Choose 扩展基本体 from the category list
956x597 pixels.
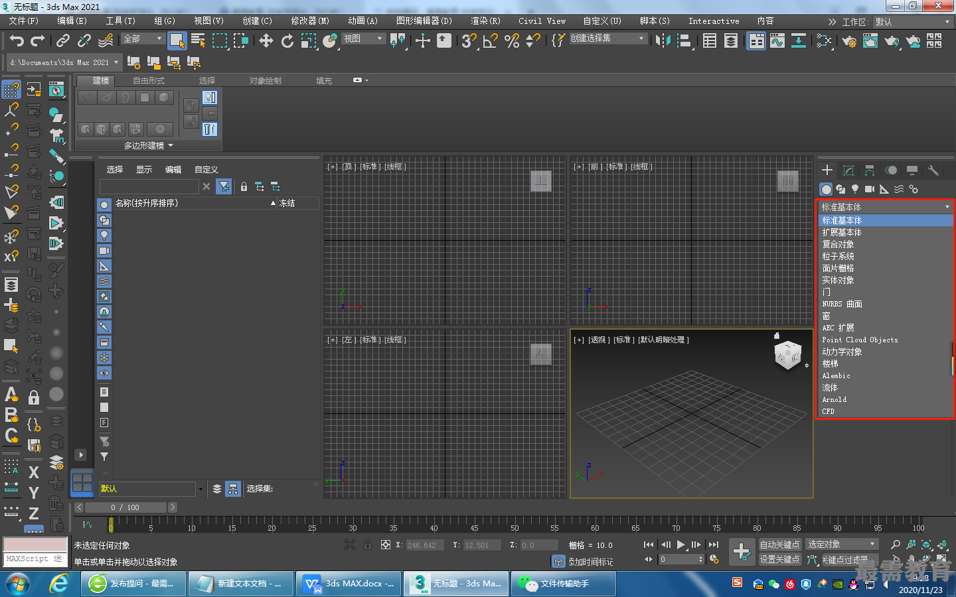[x=885, y=233]
